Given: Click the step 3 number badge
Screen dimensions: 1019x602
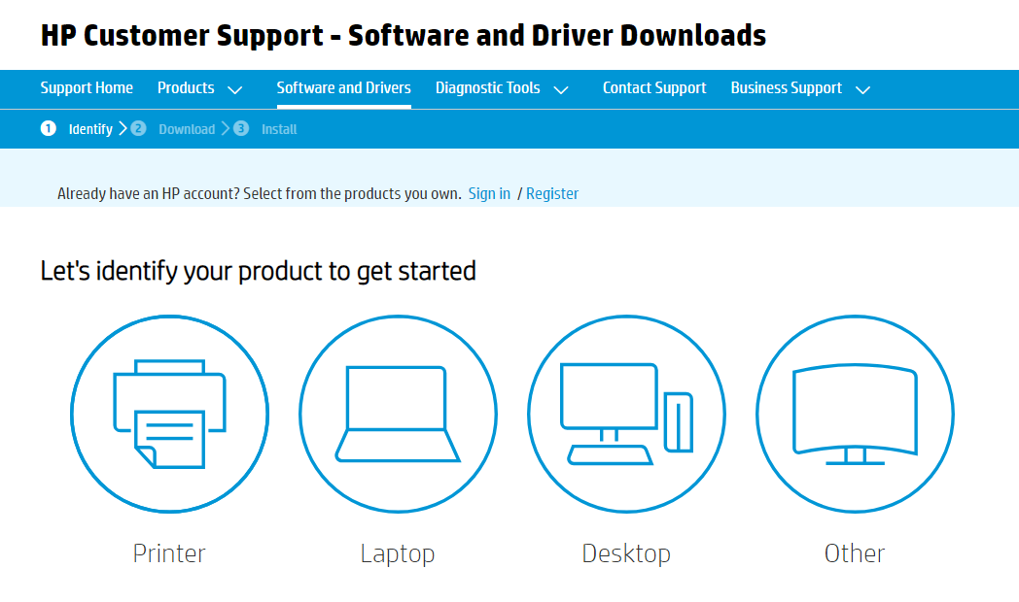Looking at the screenshot, I should [241, 128].
